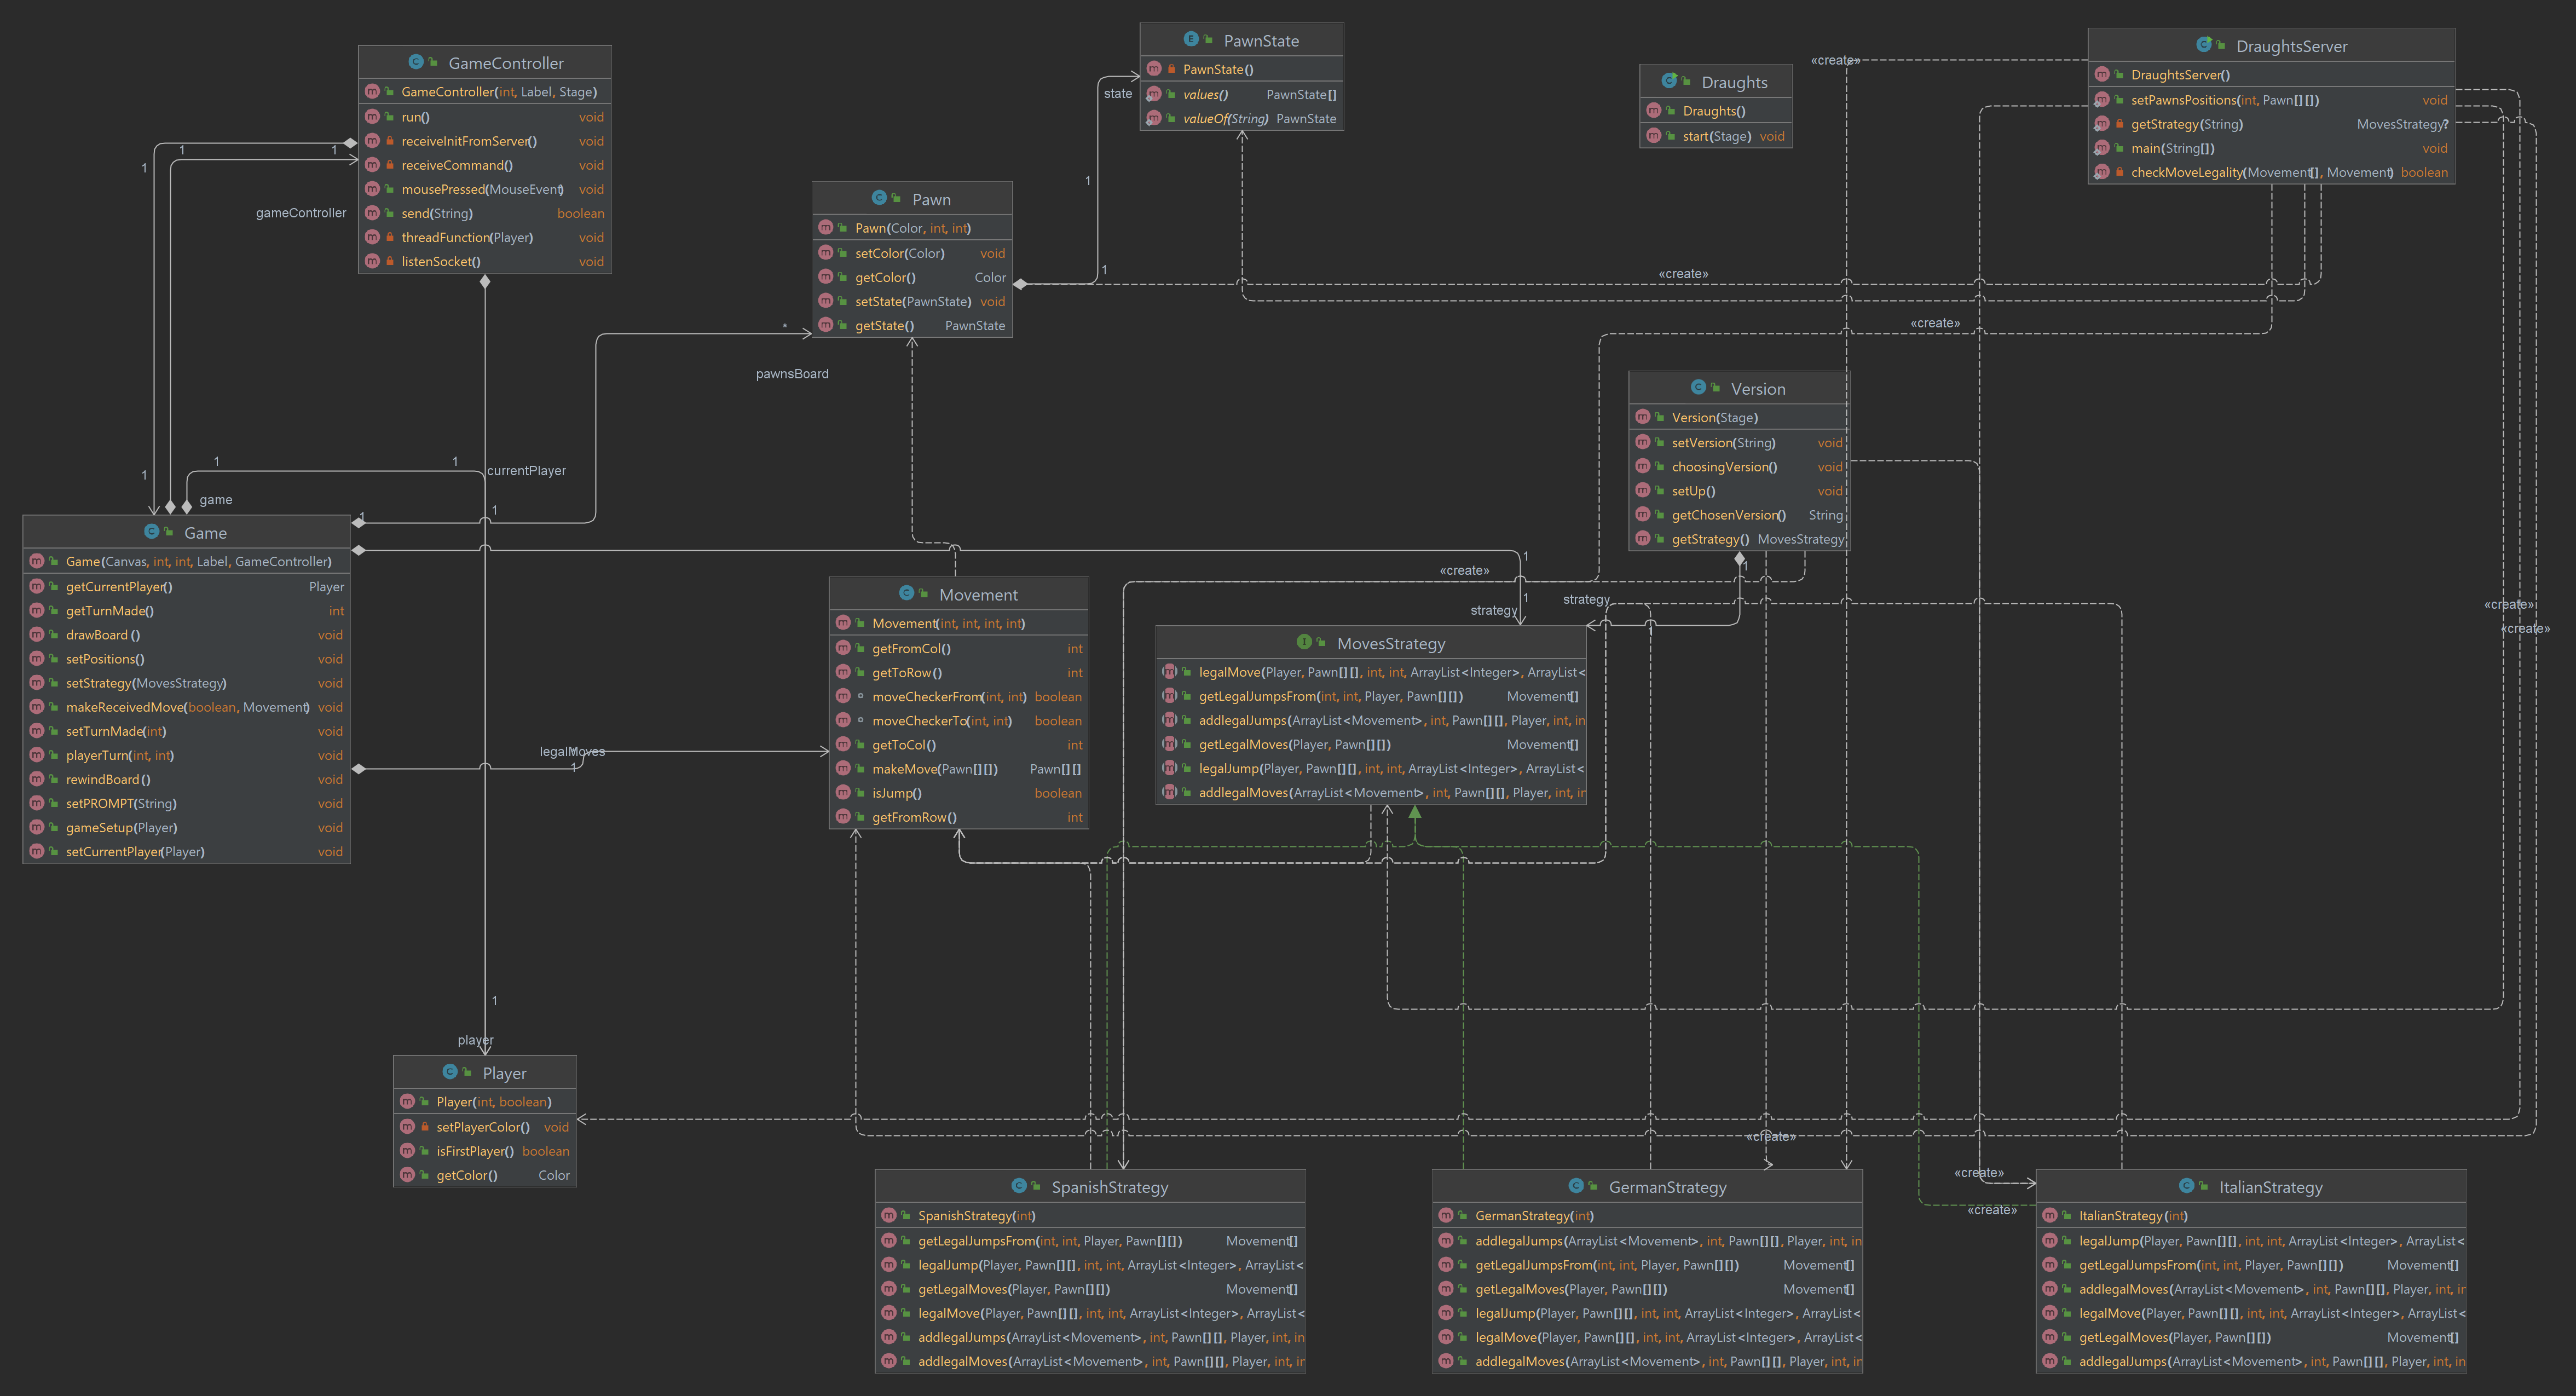This screenshot has height=1396, width=2576.
Task: Click the GermanStrategy class icon
Action: 1577,1185
